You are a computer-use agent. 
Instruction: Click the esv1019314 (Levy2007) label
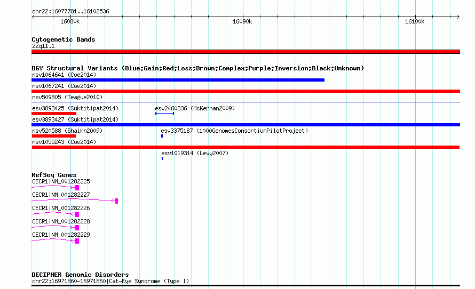click(195, 153)
